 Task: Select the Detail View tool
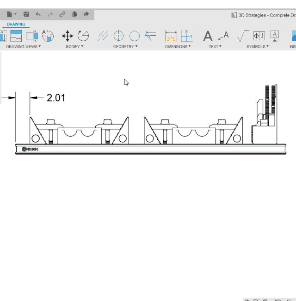pyautogui.click(x=48, y=36)
